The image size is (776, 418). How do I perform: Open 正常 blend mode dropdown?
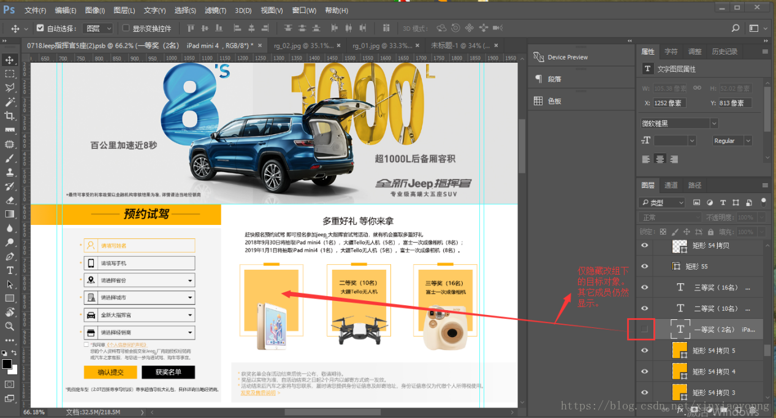[x=670, y=218]
